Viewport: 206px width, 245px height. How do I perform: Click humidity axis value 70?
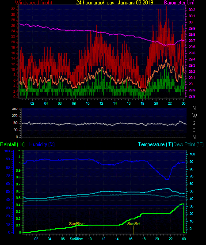point(8,175)
